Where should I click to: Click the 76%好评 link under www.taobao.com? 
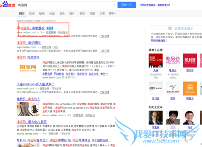63,32
